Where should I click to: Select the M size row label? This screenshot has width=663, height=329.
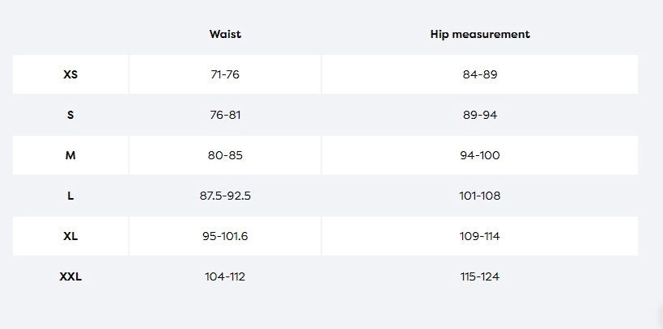click(70, 155)
